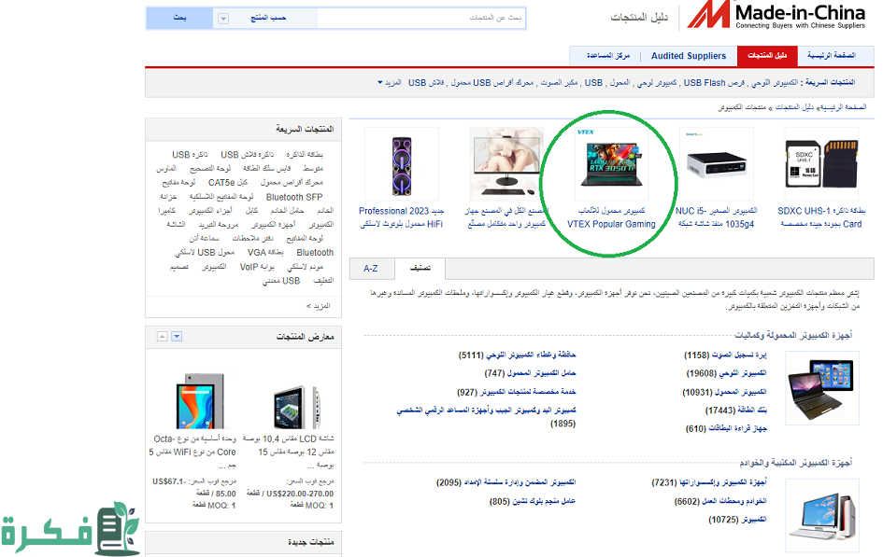Focus the product search input field

pyautogui.click(x=420, y=18)
